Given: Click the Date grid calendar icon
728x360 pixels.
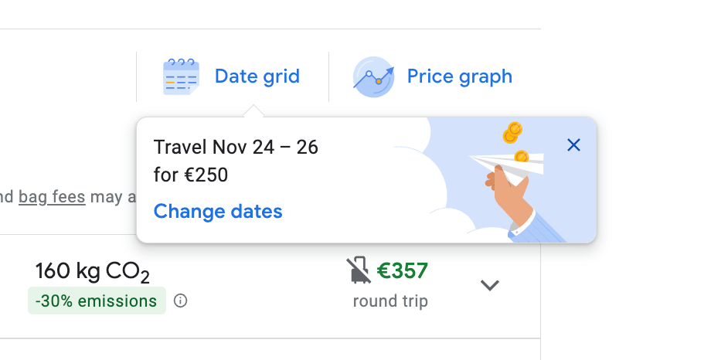Looking at the screenshot, I should 181,76.
